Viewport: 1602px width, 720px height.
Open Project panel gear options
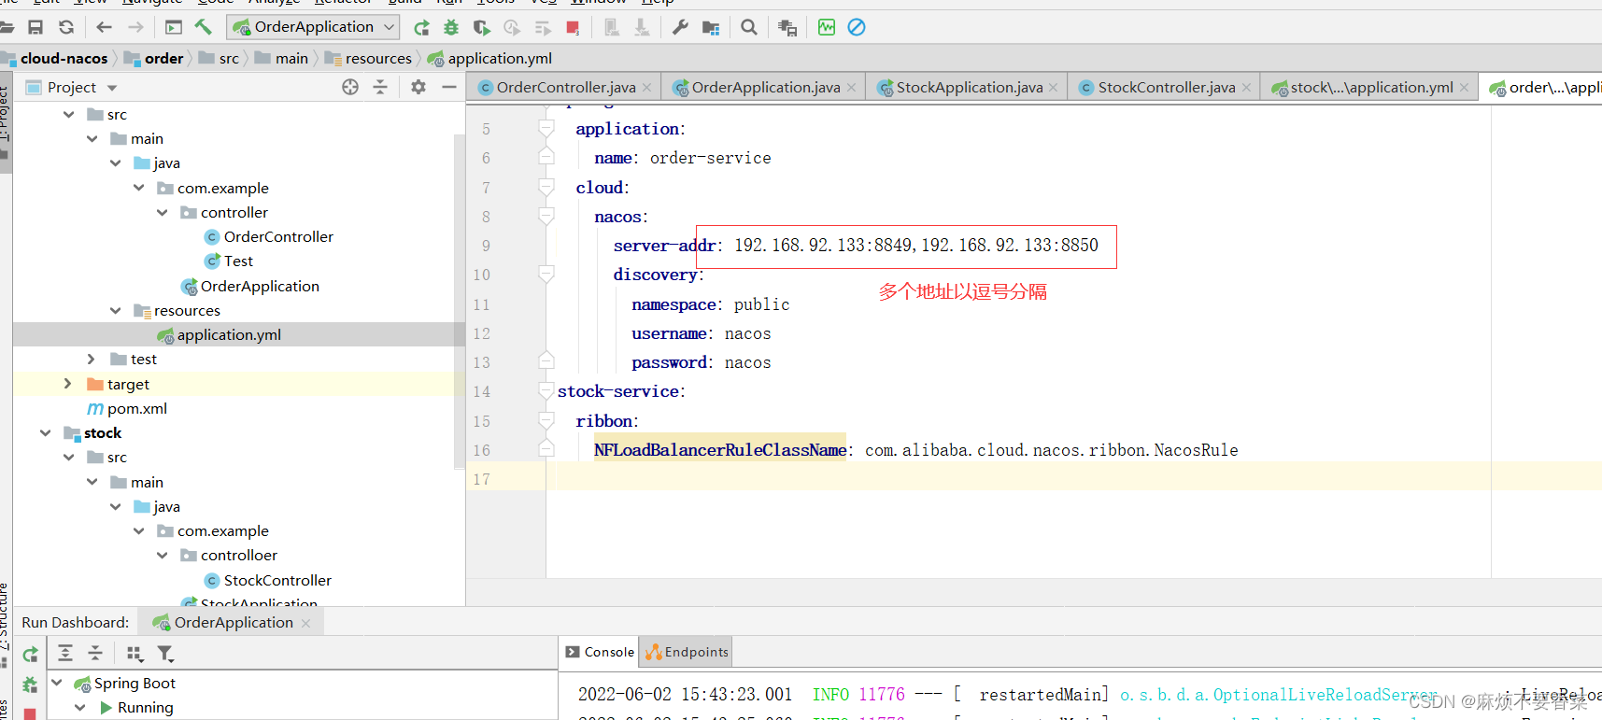[x=418, y=87]
